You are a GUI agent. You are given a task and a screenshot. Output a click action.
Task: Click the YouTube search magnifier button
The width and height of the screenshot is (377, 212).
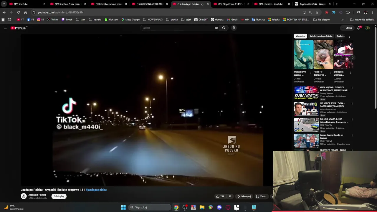tap(224, 28)
